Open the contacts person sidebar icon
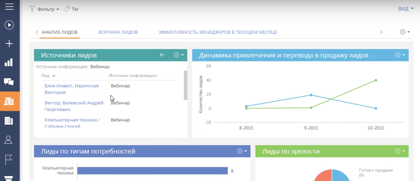The height and width of the screenshot is (181, 420). pos(9,140)
